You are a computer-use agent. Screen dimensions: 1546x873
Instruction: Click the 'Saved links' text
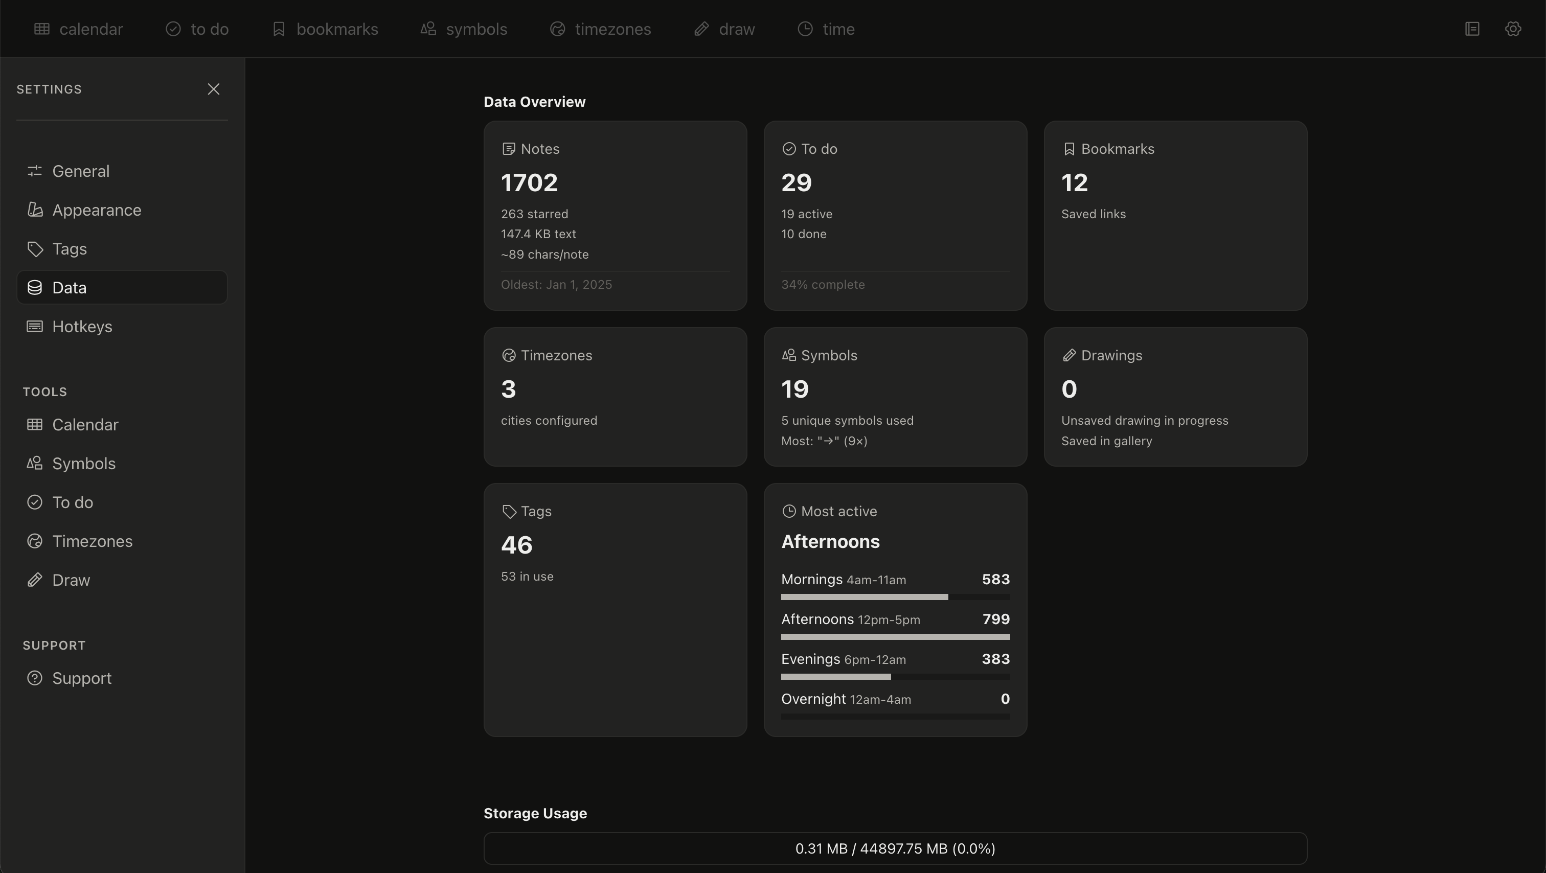[1094, 214]
